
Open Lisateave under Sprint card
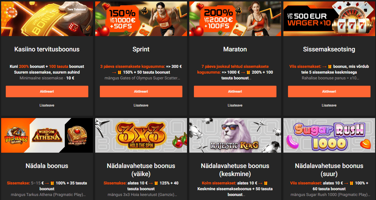click(x=141, y=105)
